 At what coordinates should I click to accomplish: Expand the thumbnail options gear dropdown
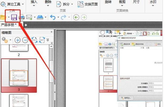(10, 40)
